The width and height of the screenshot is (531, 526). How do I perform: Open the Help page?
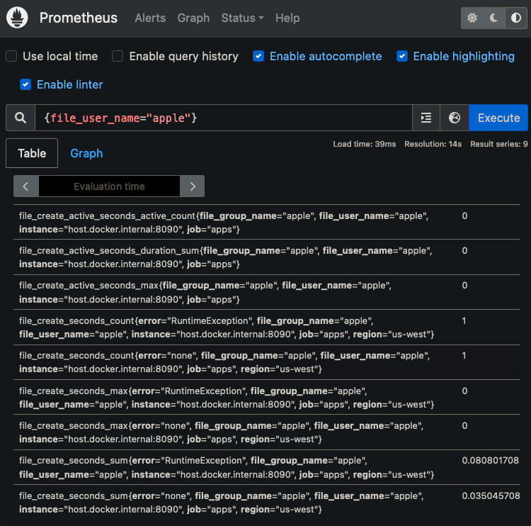[x=287, y=18]
